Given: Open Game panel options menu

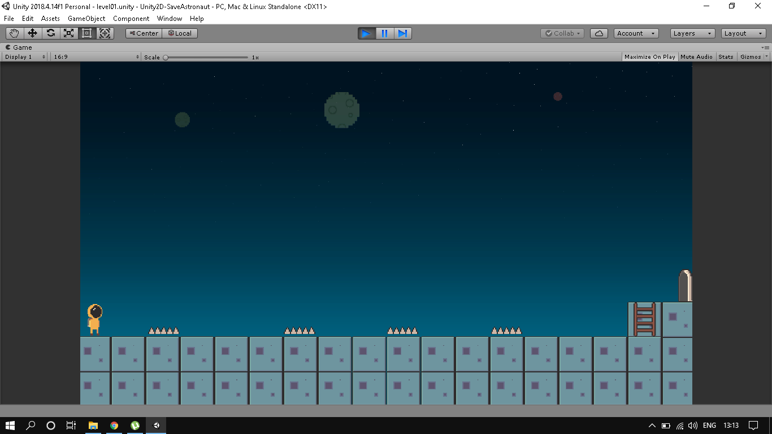Looking at the screenshot, I should coord(765,47).
